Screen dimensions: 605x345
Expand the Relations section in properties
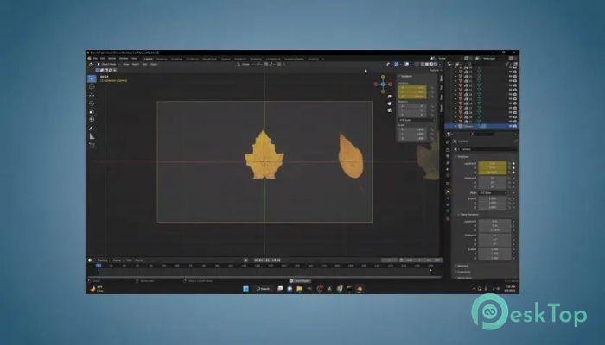click(462, 266)
